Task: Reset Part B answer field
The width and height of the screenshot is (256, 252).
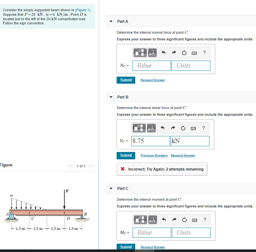Action: 183,128
